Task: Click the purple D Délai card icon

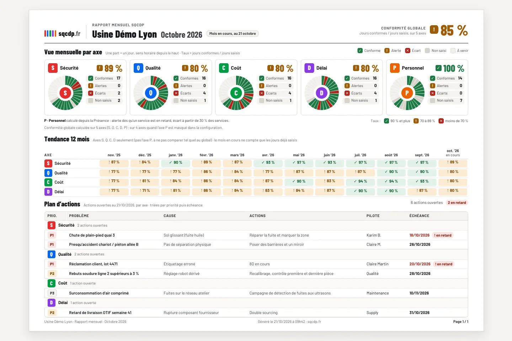Action: click(309, 68)
